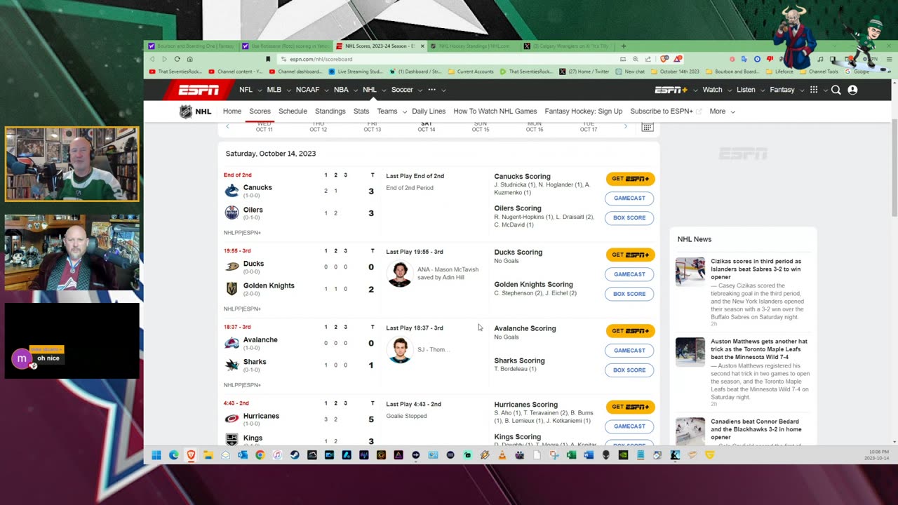Open Steam from the taskbar
This screenshot has width=898, height=505.
(295, 455)
